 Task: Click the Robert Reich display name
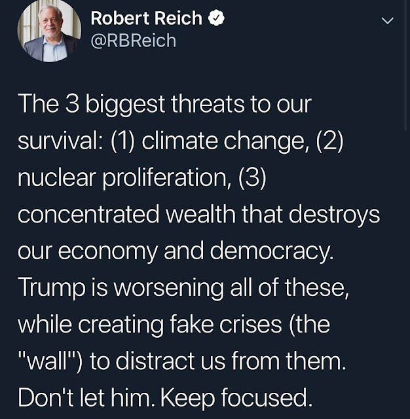tap(146, 19)
